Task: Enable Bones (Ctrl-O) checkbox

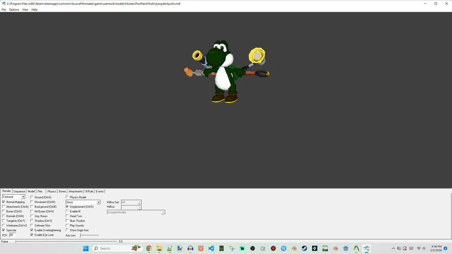Action: (4, 211)
